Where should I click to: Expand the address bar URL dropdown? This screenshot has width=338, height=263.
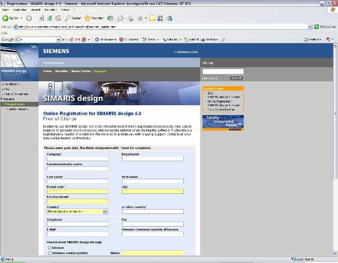tap(310, 27)
